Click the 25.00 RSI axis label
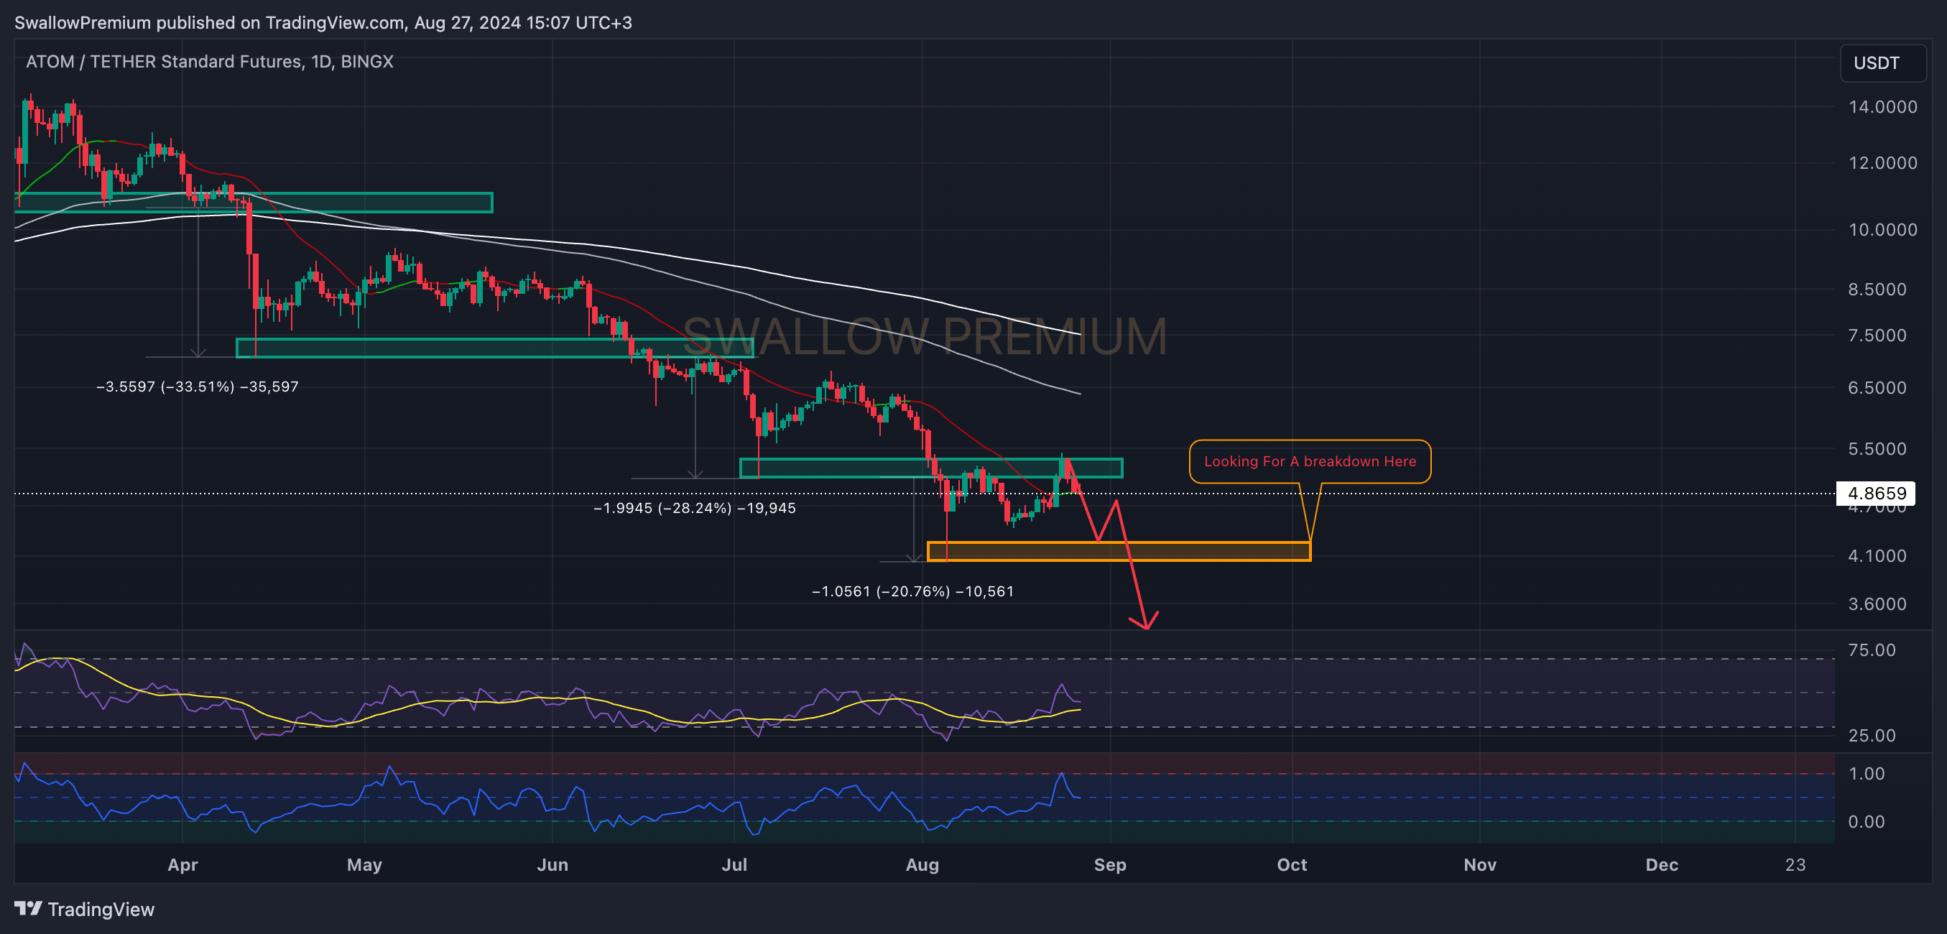This screenshot has width=1947, height=934. click(1872, 735)
